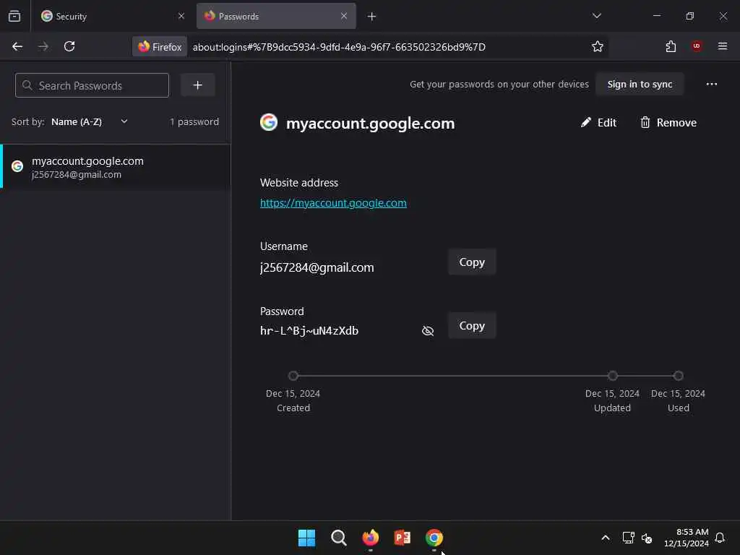The height and width of the screenshot is (555, 740).
Task: Click the muted volume tray icon
Action: point(647,538)
